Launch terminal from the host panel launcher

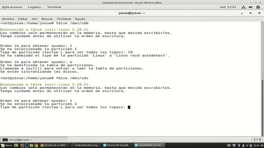pyautogui.click(x=26, y=145)
